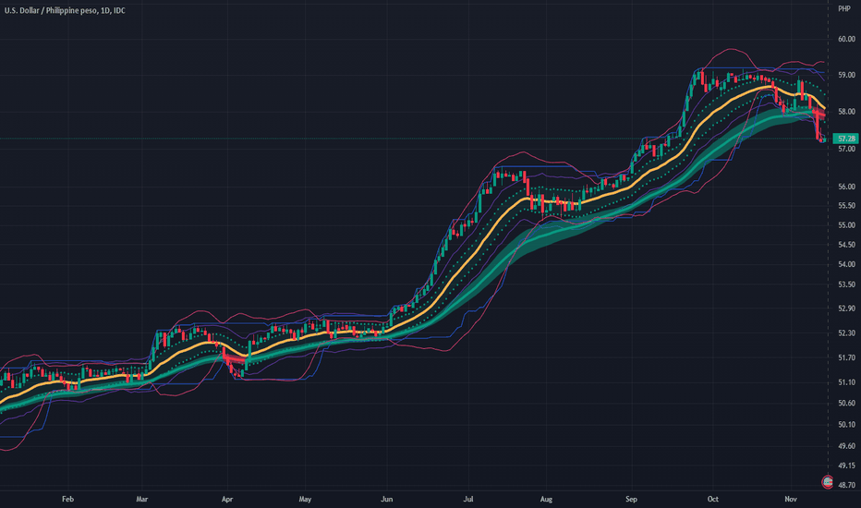Click the 53.50 price axis label
The width and height of the screenshot is (861, 508).
(846, 284)
